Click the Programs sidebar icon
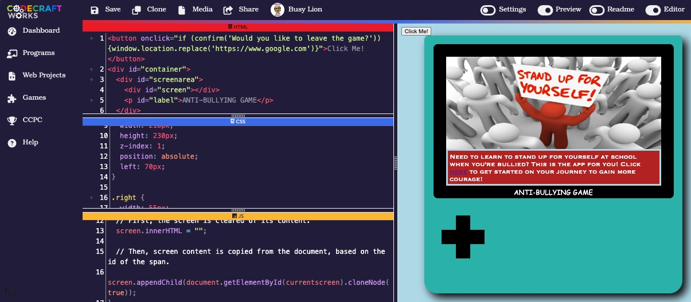Image resolution: width=691 pixels, height=302 pixels. (12, 53)
